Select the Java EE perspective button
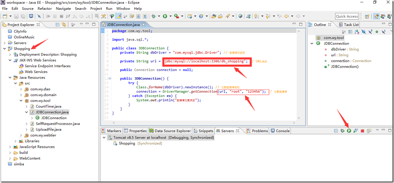This screenshot has height=183, width=394. click(376, 16)
